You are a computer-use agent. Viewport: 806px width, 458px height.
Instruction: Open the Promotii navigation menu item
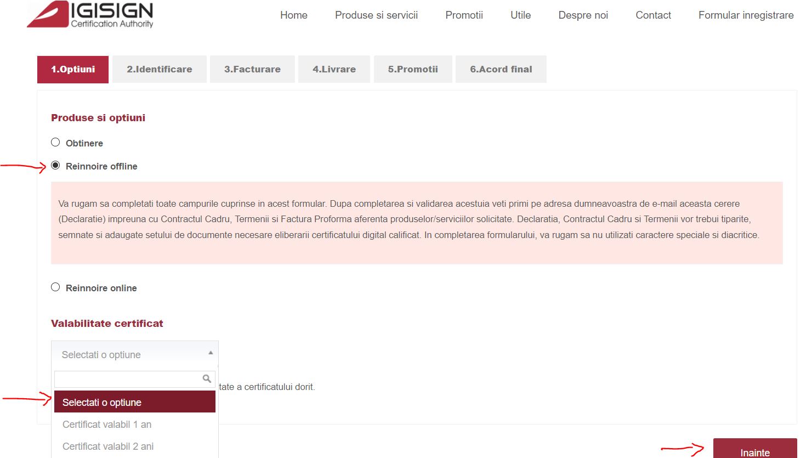pos(464,15)
